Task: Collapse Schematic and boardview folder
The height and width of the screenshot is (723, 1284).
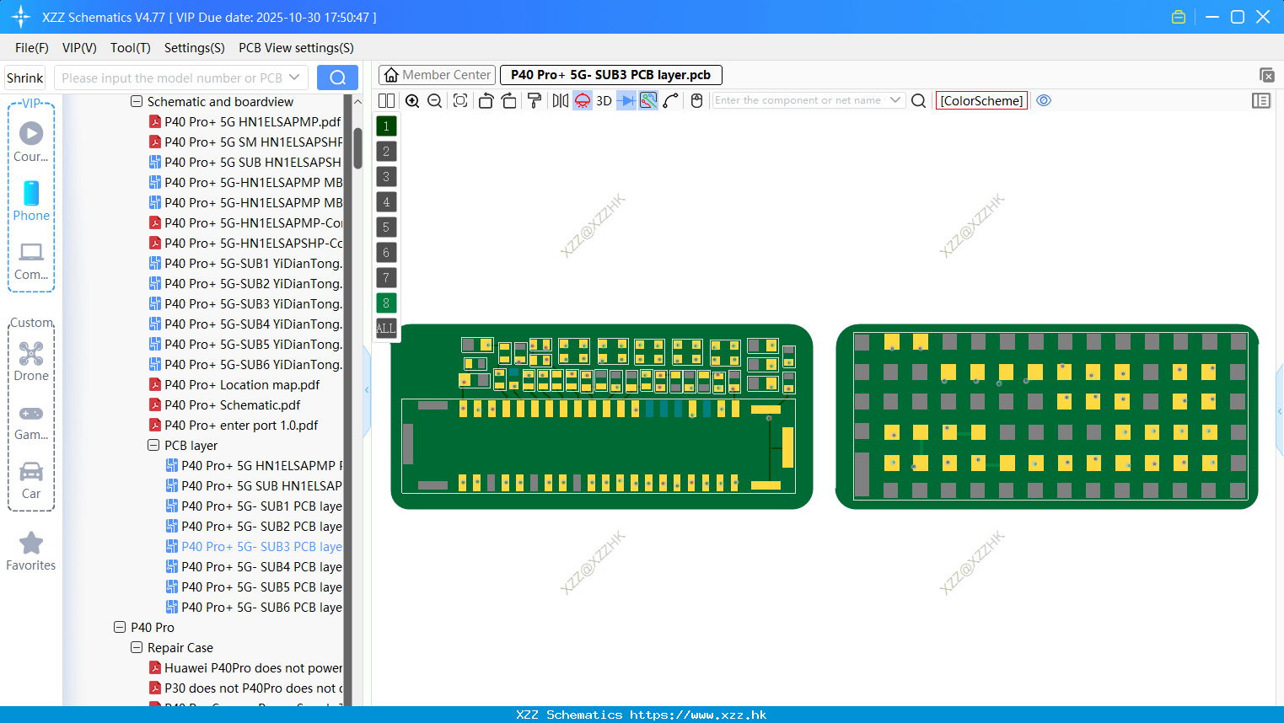Action: click(x=137, y=102)
